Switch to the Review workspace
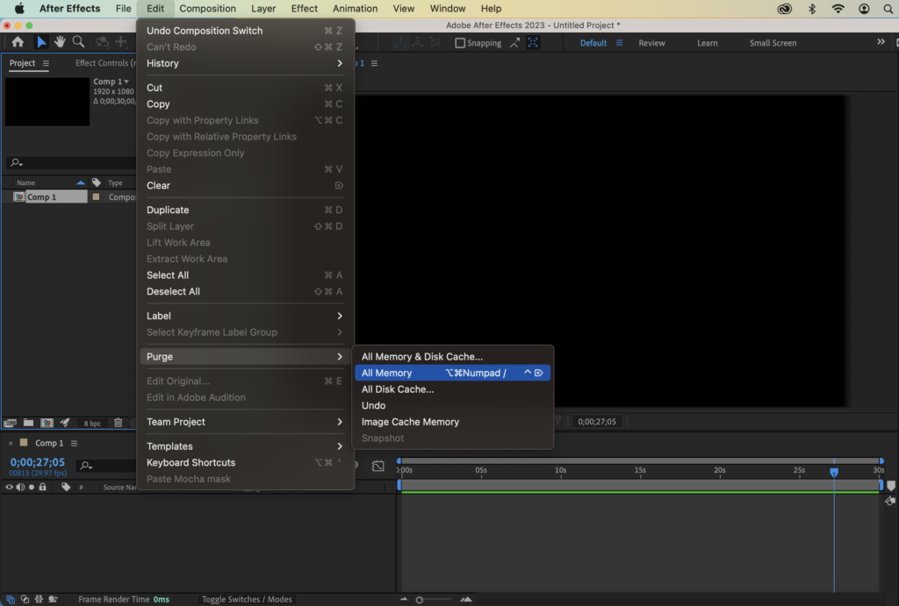This screenshot has width=899, height=606. point(652,43)
